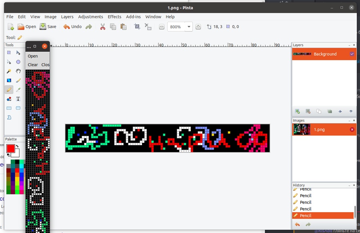Expand the Effects menu

(x=114, y=17)
